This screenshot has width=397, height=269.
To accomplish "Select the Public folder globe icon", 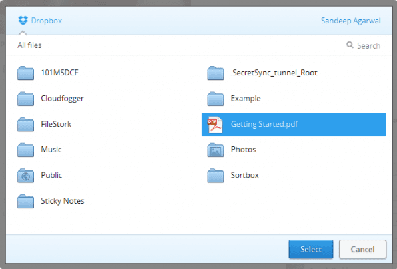I will 25,176.
